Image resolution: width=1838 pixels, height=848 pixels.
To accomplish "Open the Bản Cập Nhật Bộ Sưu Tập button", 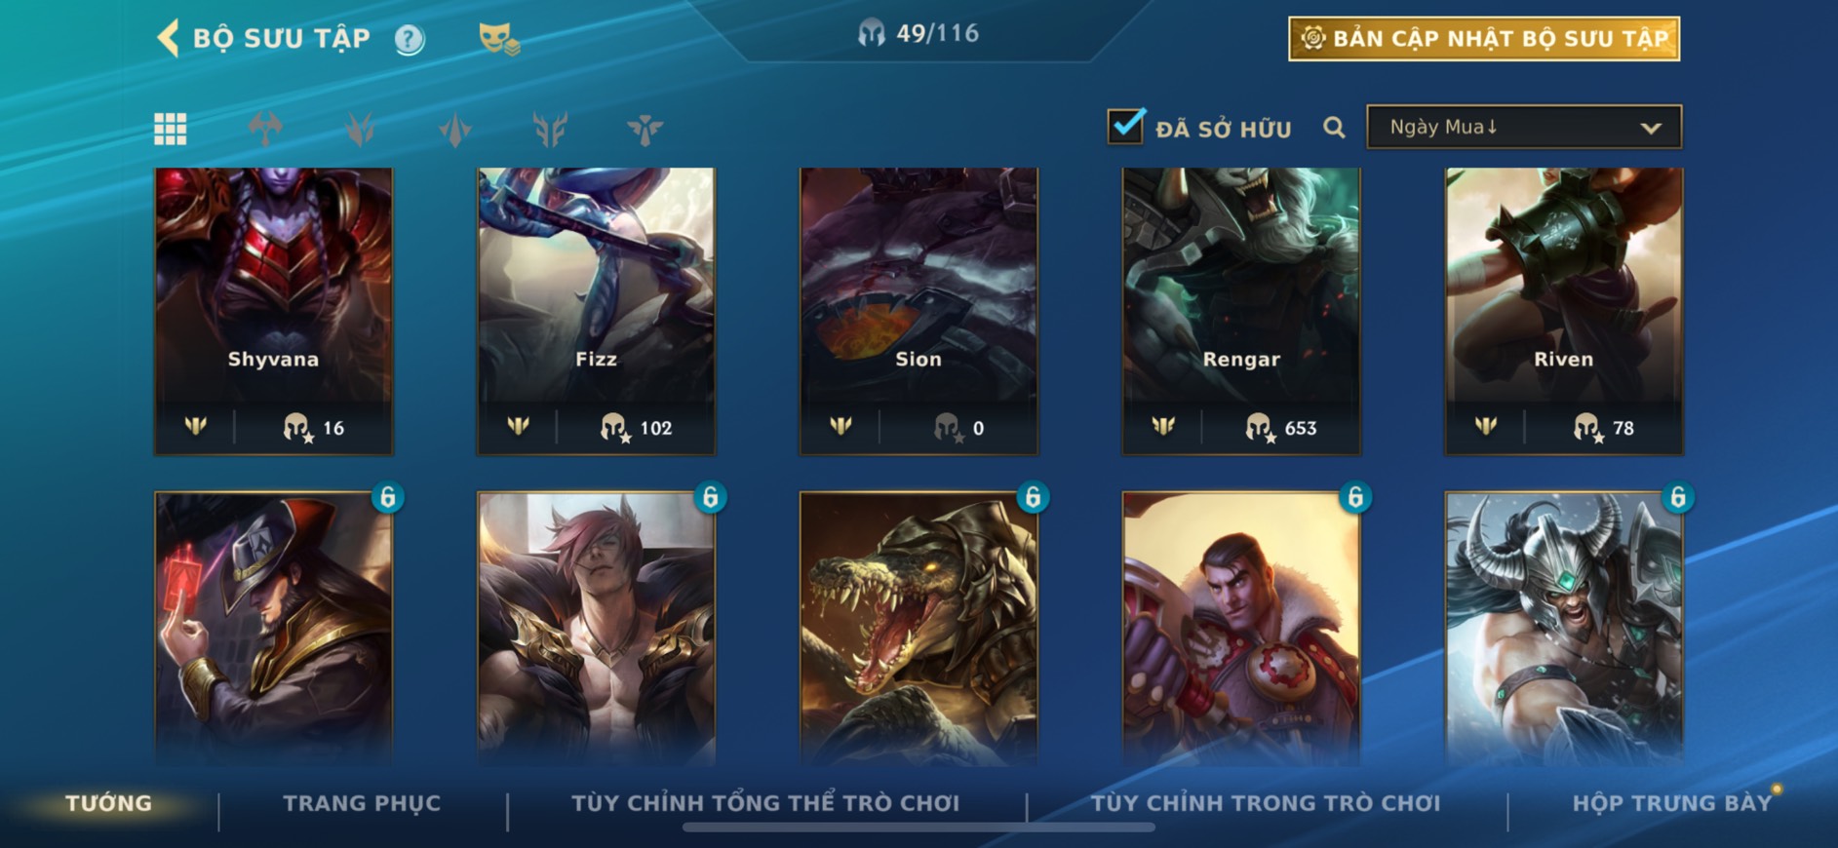I will pos(1484,39).
